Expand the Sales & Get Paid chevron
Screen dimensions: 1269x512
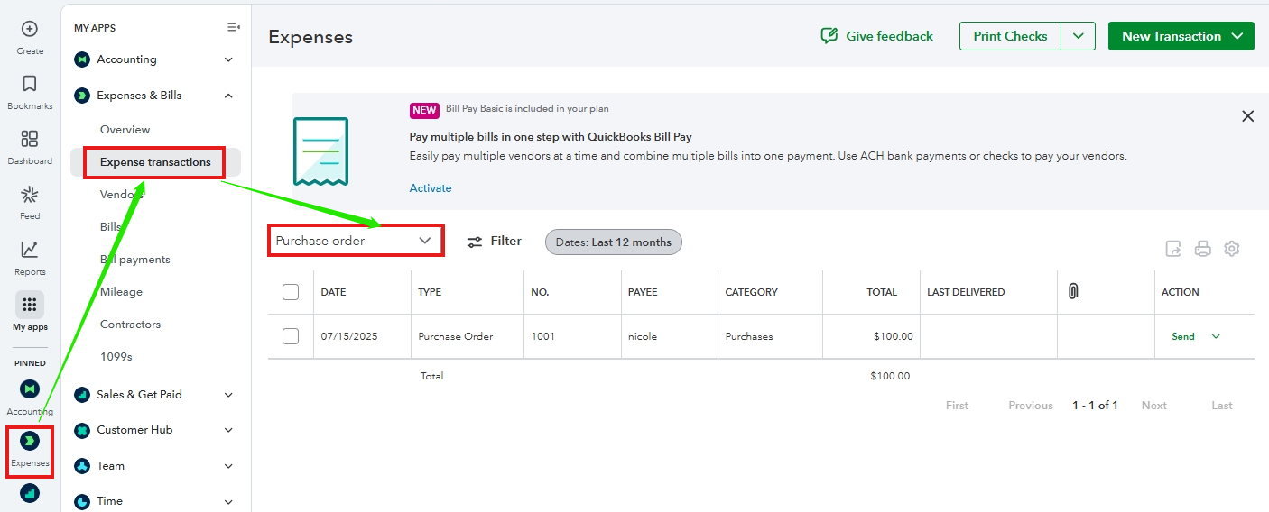click(x=228, y=395)
